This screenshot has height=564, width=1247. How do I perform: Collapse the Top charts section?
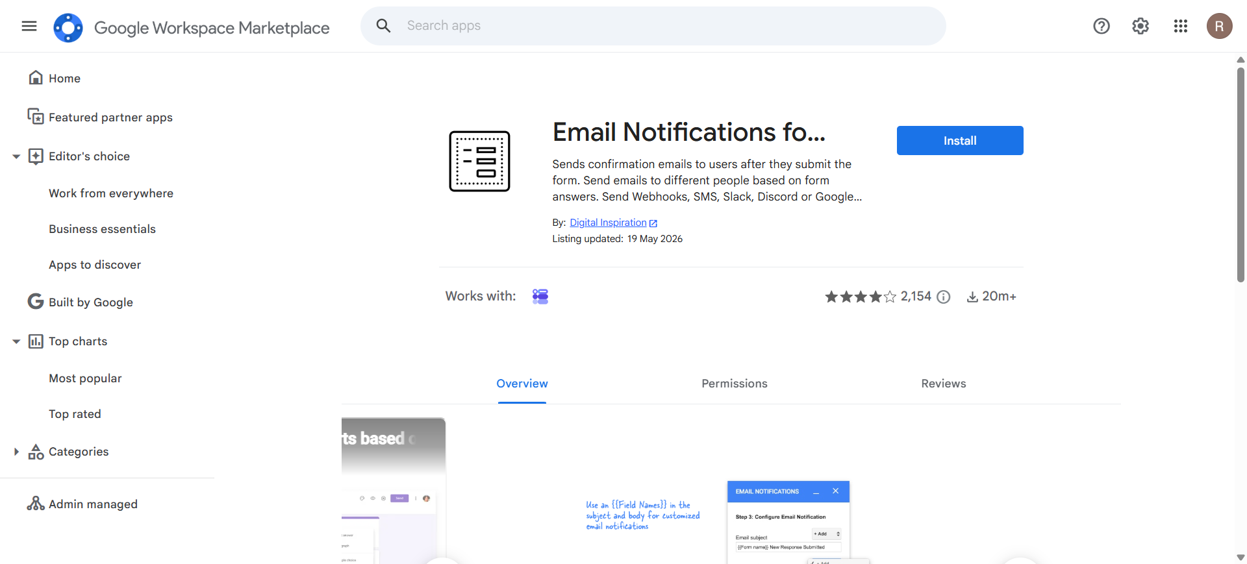click(16, 341)
